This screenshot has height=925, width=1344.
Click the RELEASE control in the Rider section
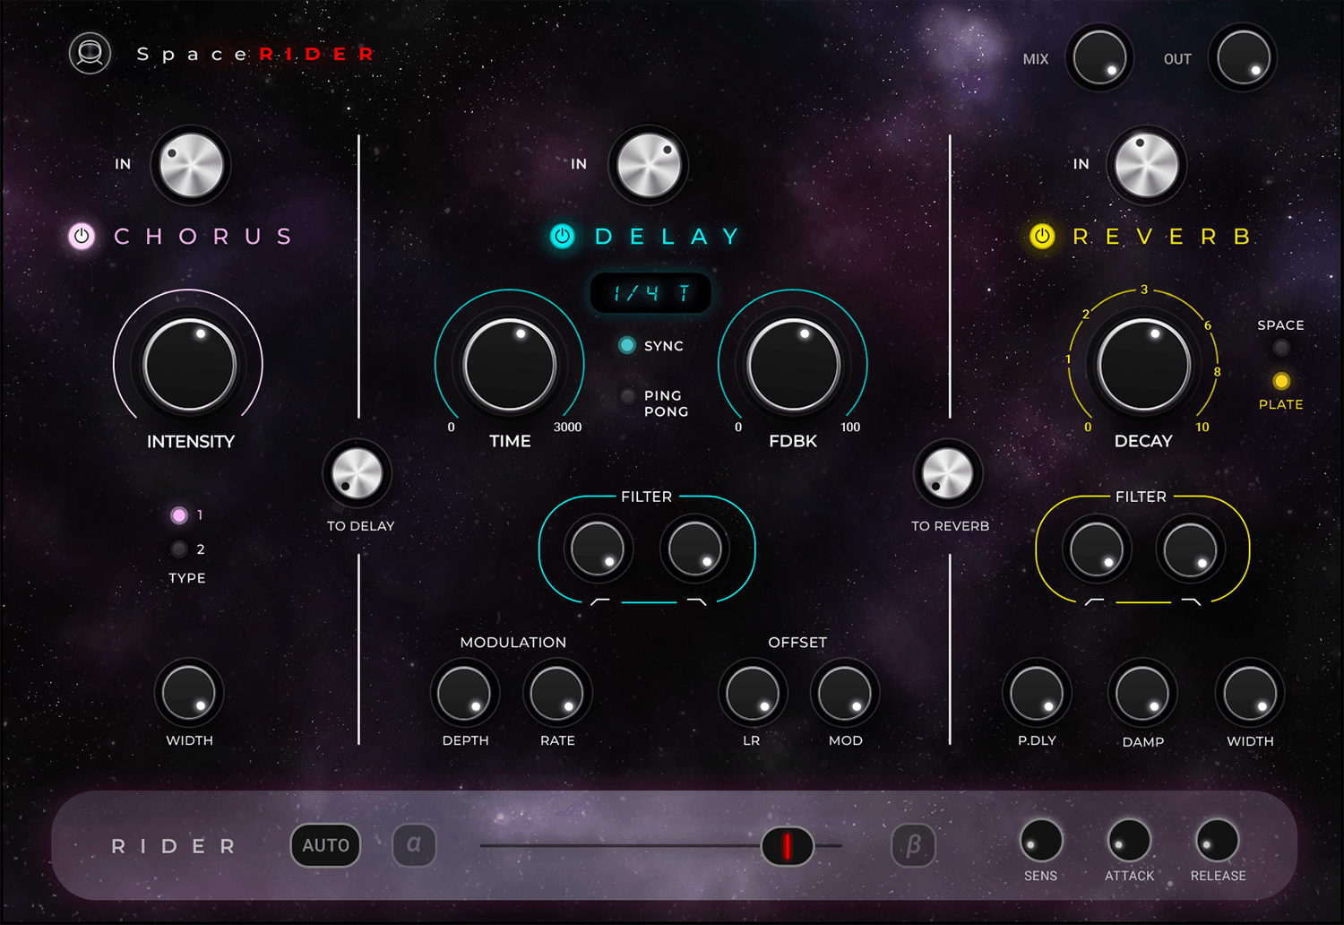[1216, 843]
